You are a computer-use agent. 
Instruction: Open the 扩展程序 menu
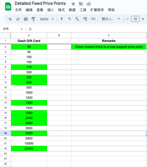coord(97,10)
